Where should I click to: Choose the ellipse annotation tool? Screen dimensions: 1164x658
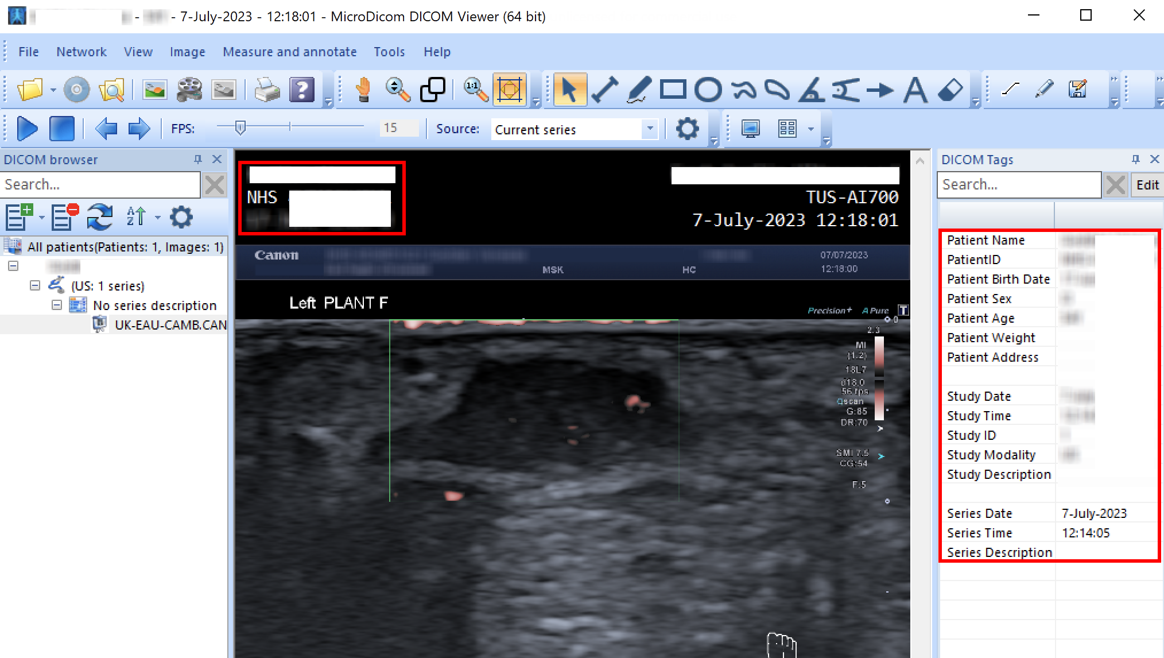coord(708,90)
